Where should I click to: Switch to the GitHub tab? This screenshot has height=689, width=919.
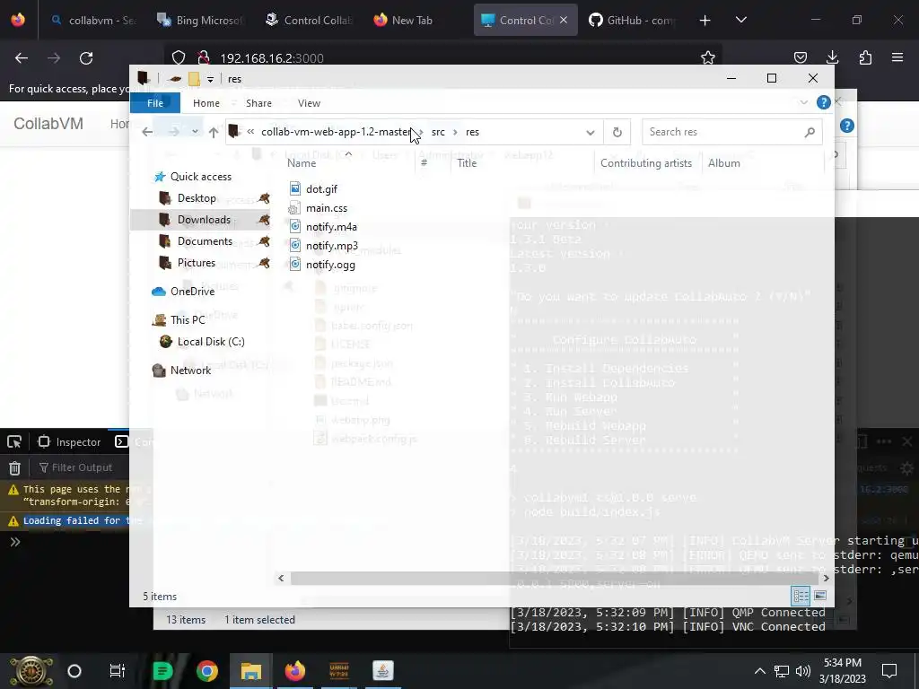[x=632, y=20]
